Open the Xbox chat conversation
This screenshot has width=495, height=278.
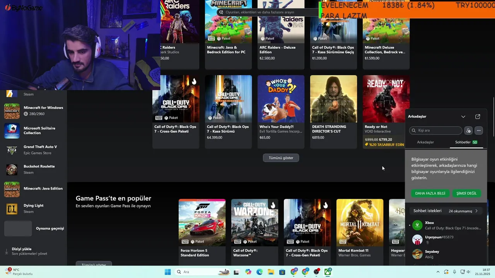[445, 225]
